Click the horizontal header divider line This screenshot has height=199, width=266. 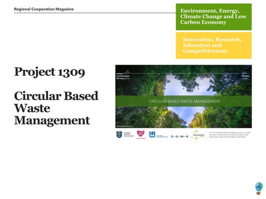[x=95, y=13]
